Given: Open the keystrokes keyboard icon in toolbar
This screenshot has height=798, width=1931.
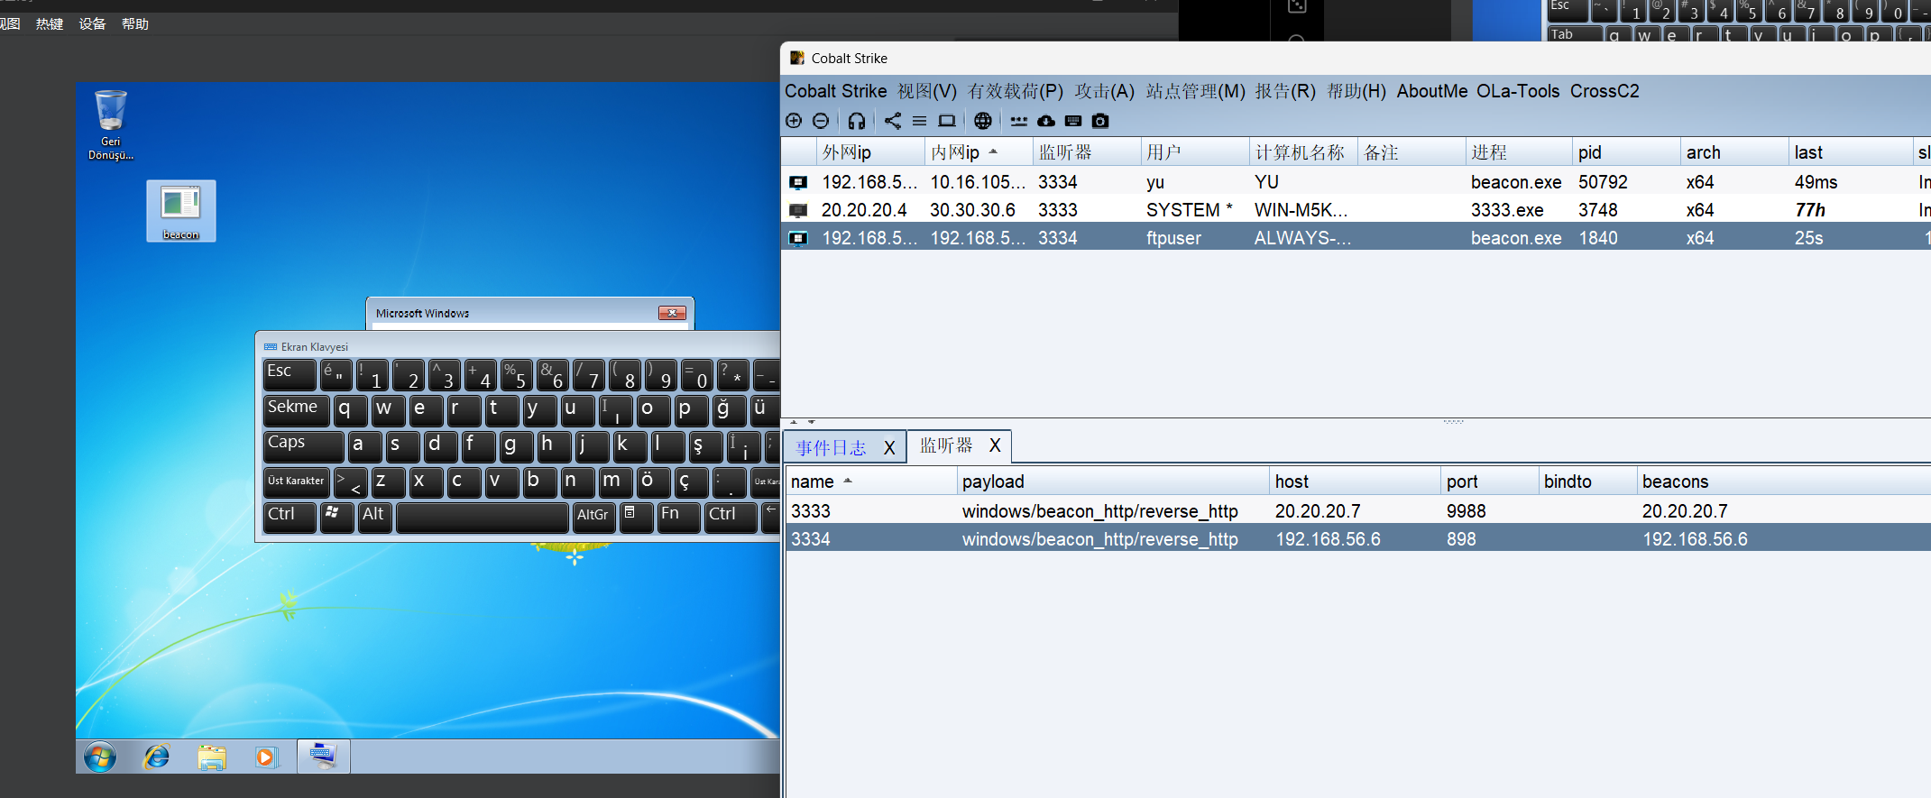Looking at the screenshot, I should point(1073,121).
